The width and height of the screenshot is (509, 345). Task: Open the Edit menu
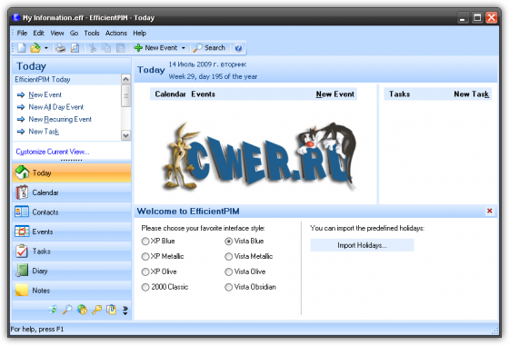click(38, 33)
